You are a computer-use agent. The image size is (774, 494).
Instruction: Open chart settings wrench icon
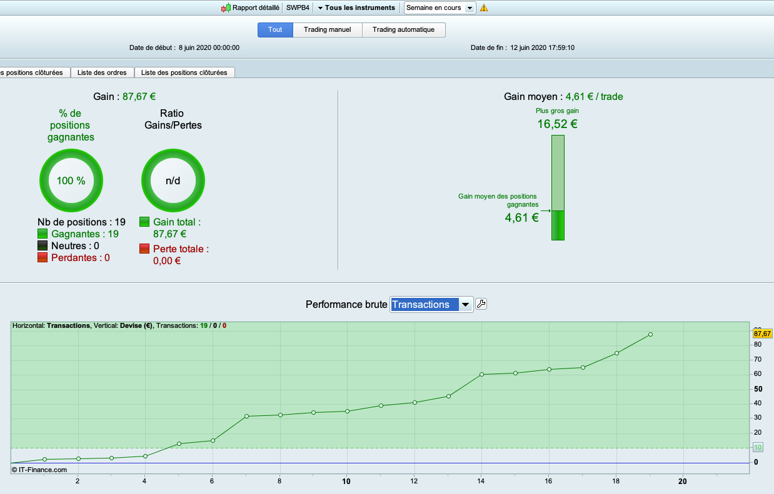(x=481, y=304)
